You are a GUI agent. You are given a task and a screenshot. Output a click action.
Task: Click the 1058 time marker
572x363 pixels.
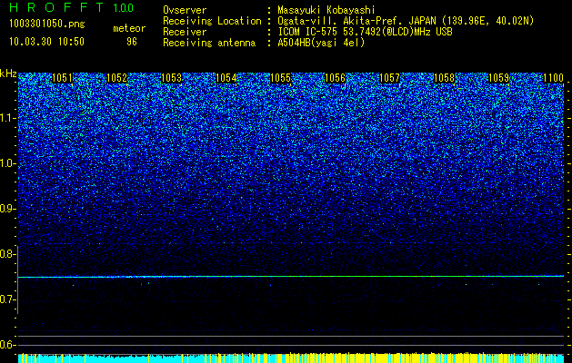pyautogui.click(x=445, y=78)
